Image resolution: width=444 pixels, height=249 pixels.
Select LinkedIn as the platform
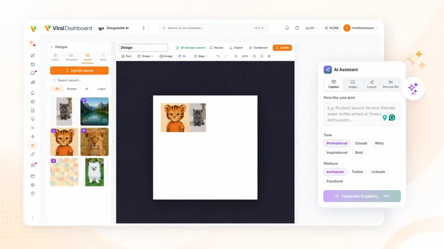378,172
